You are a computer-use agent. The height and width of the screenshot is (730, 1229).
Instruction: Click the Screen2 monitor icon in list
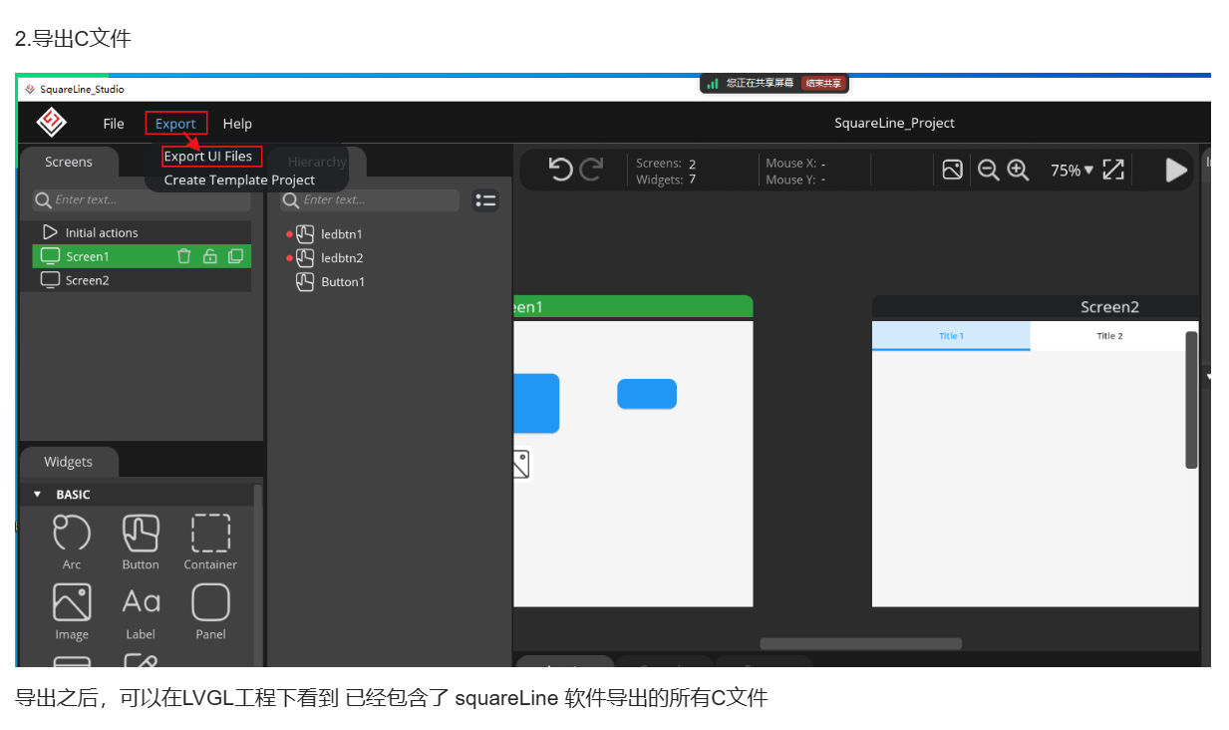[x=50, y=280]
